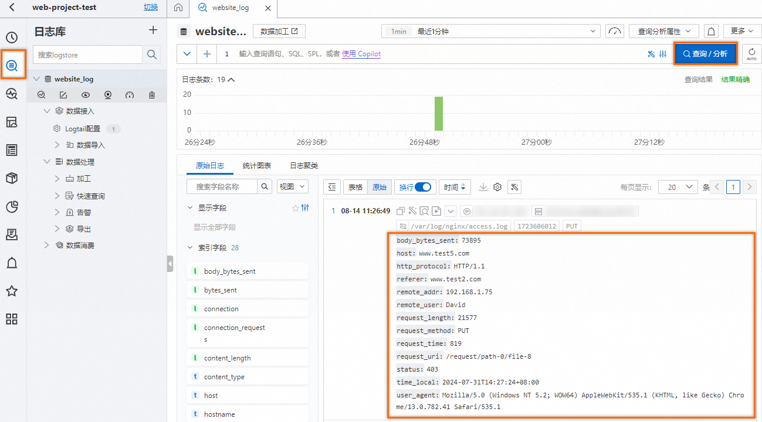
Task: Click the green histogram bar
Action: (438, 114)
